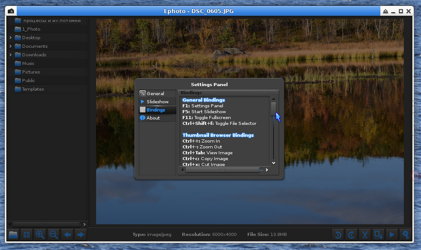Click the General Bindings heading
This screenshot has height=250, width=421.
click(x=204, y=100)
